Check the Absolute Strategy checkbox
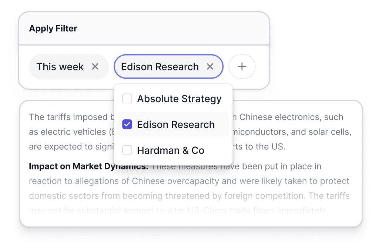379x248 pixels. [x=127, y=99]
